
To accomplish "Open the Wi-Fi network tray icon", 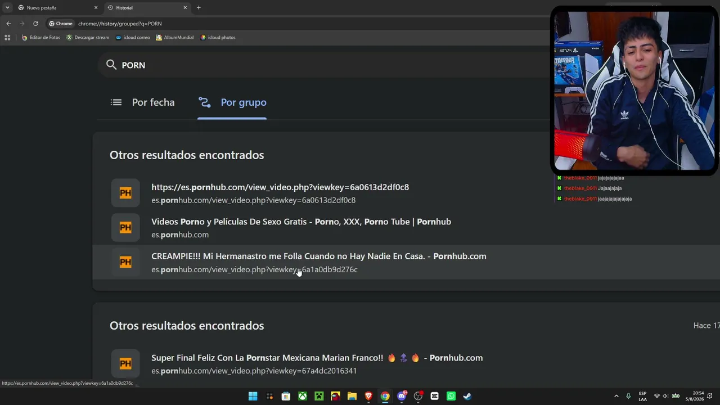I will (x=656, y=396).
